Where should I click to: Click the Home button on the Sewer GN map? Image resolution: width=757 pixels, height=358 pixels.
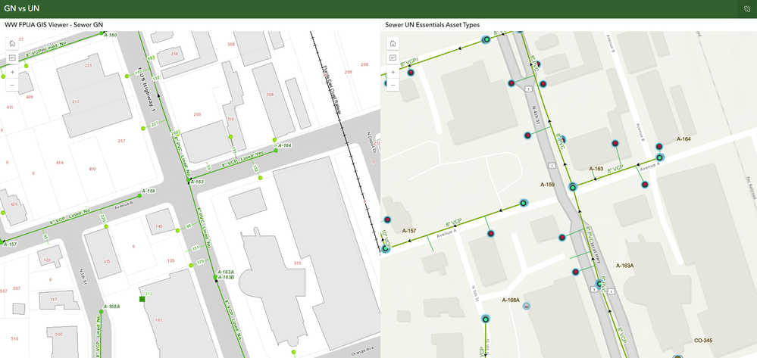click(12, 43)
